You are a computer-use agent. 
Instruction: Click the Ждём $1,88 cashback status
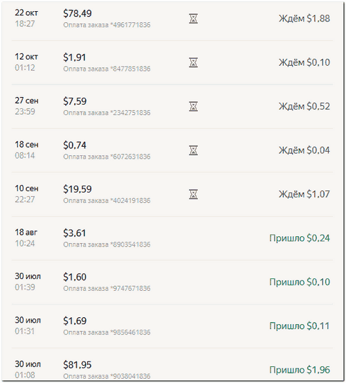pyautogui.click(x=304, y=19)
